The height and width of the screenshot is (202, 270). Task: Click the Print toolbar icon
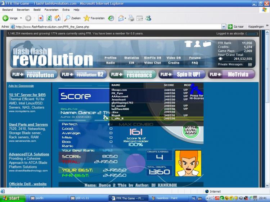coord(131,18)
